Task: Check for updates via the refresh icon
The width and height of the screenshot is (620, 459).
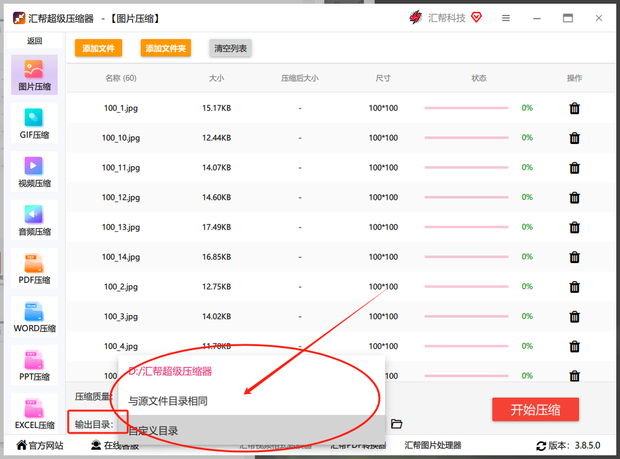Action: tap(541, 446)
